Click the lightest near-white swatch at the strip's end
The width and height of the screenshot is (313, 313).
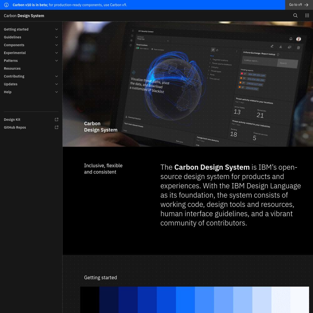300,300
